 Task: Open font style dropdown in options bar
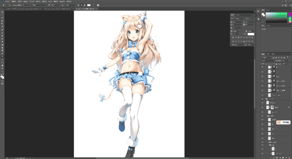(x=45, y=5)
